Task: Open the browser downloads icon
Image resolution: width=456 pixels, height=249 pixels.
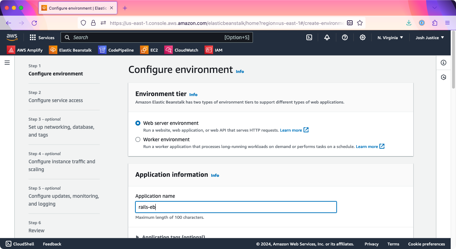Action: click(409, 23)
